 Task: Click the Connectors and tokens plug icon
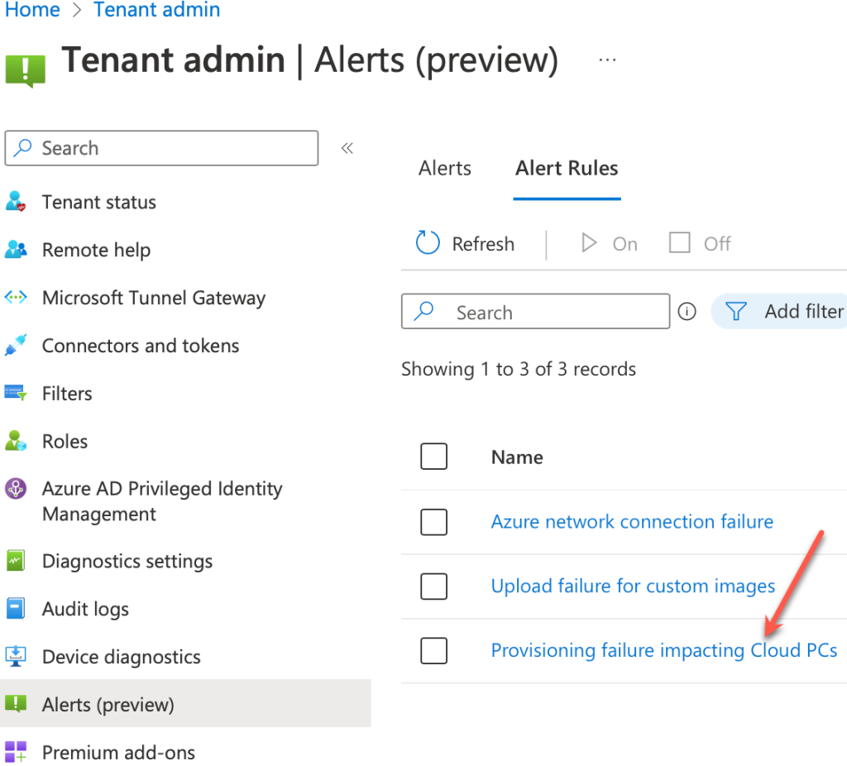[x=16, y=345]
